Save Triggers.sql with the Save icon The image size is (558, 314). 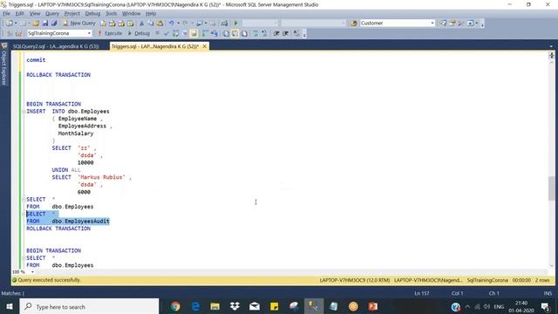click(x=45, y=24)
